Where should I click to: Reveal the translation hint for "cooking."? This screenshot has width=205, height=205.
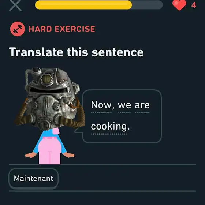click(110, 127)
